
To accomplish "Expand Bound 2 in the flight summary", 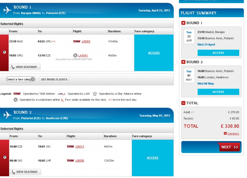I will 183,62.
